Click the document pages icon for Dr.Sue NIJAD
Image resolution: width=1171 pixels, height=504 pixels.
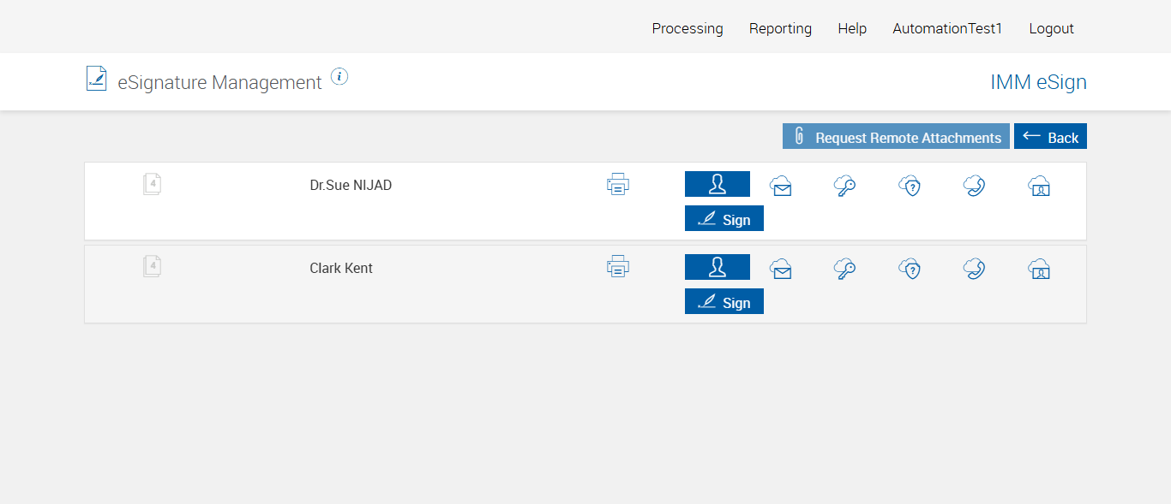point(152,184)
